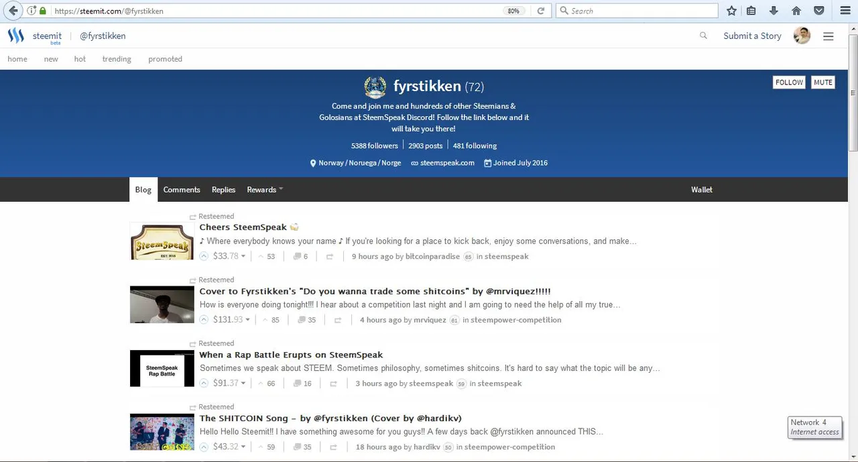Screen dimensions: 858x462
Task: Go to the trending feed
Action: tap(117, 59)
